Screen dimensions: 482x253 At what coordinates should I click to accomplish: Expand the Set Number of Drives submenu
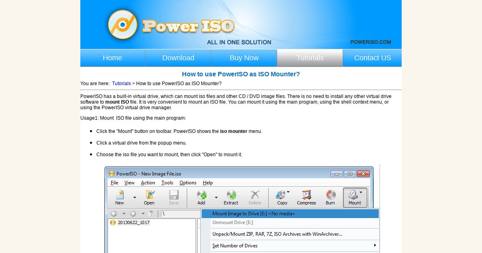[x=290, y=246]
